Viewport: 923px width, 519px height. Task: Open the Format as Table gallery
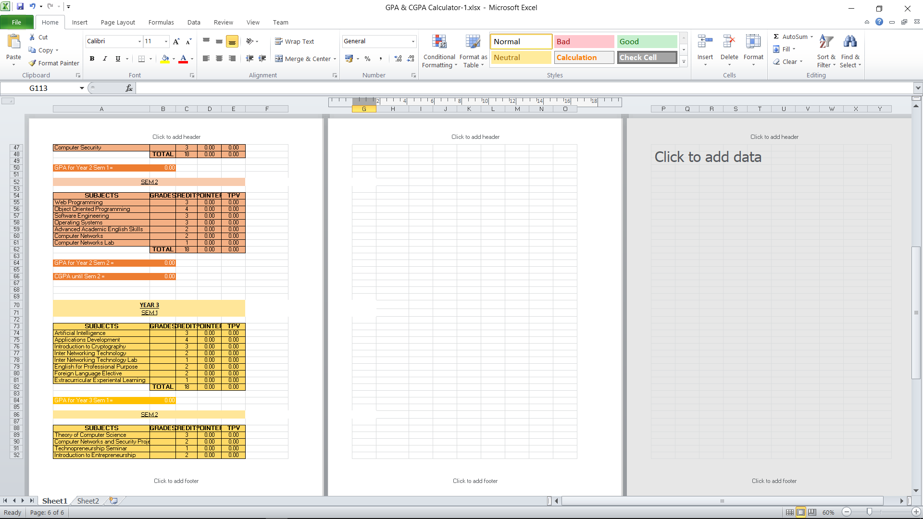[473, 42]
